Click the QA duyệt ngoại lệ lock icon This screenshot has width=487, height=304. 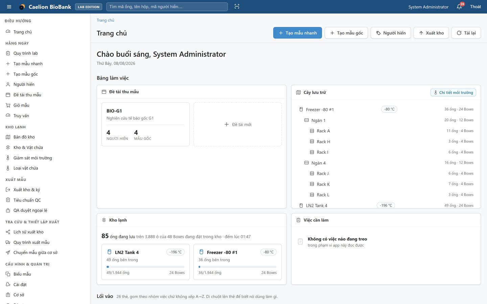[8, 210]
